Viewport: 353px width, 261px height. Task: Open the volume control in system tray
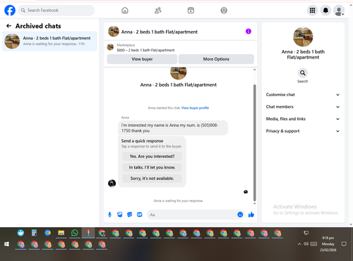point(306,244)
